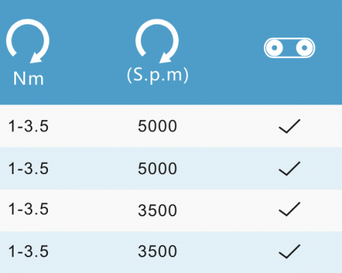Click the checkmark in the fourth row
342x273 pixels.
click(289, 251)
